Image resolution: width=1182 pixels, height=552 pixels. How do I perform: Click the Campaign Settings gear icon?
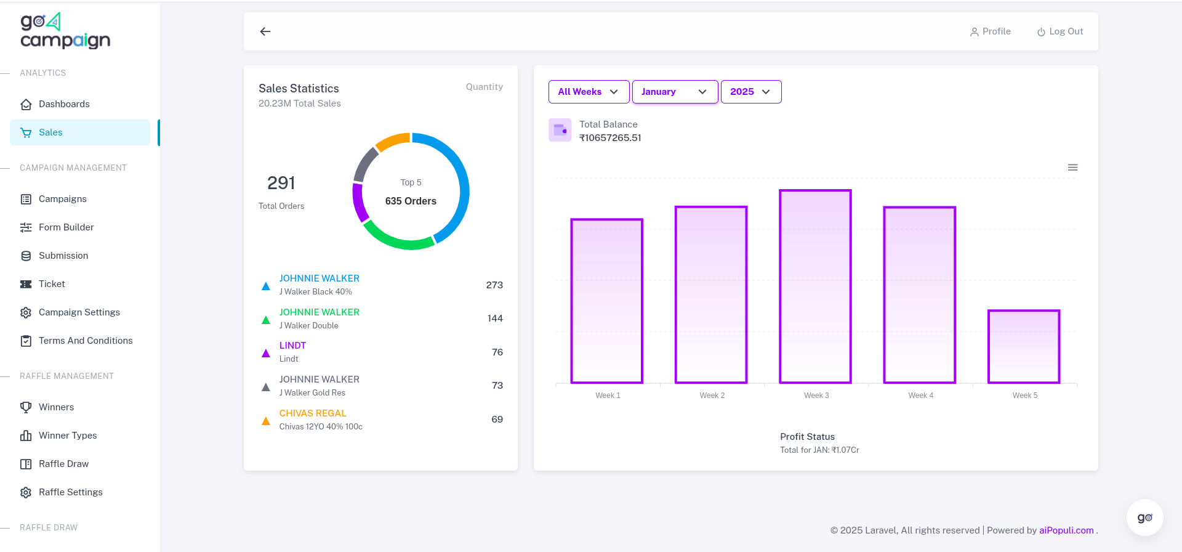tap(26, 312)
